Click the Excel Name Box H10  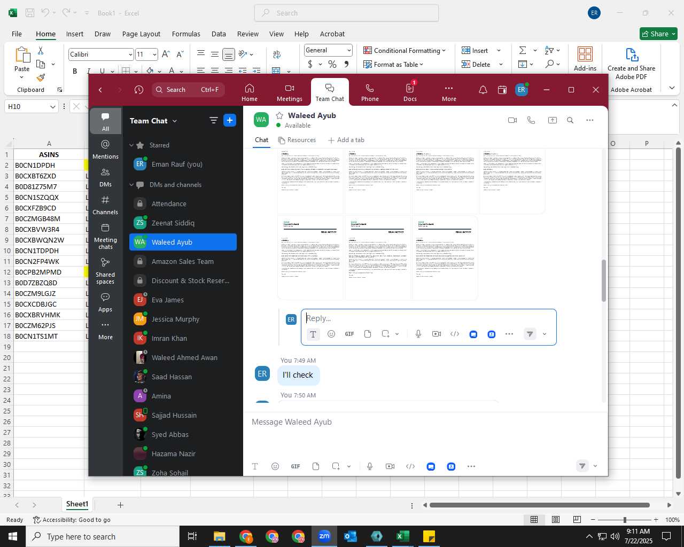click(x=32, y=106)
